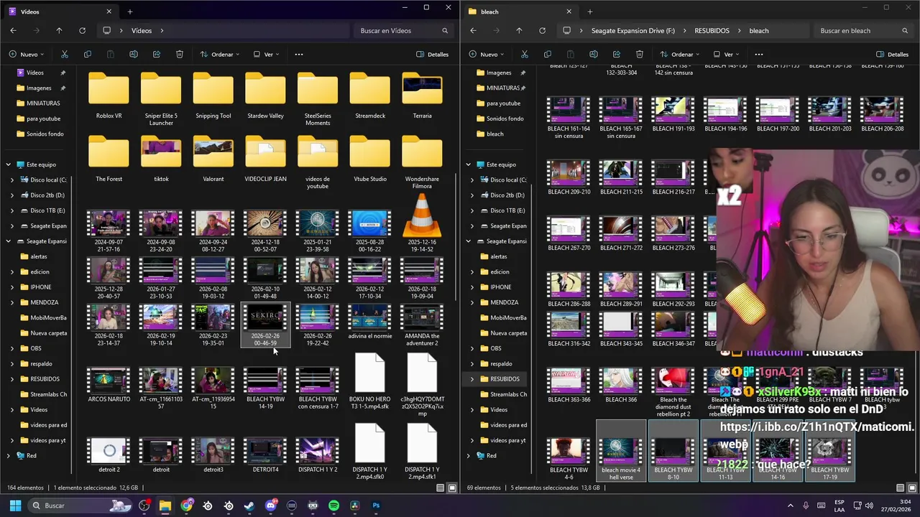Open more options (…) in the Videos window

299,54
